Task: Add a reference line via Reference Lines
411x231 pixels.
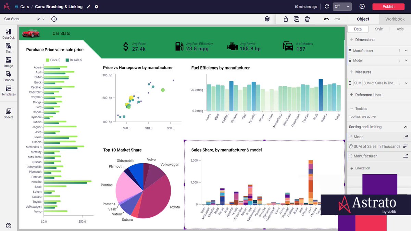Action: 351,95
